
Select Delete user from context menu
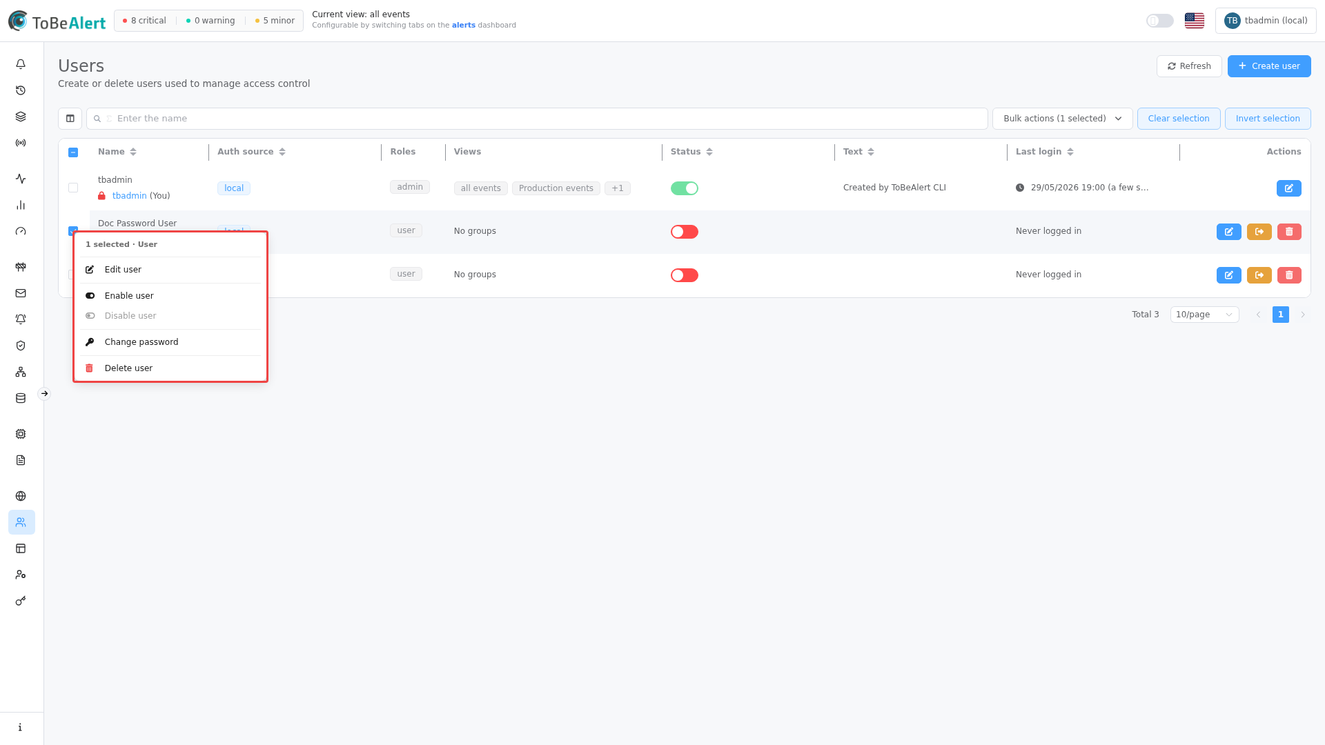170,368
